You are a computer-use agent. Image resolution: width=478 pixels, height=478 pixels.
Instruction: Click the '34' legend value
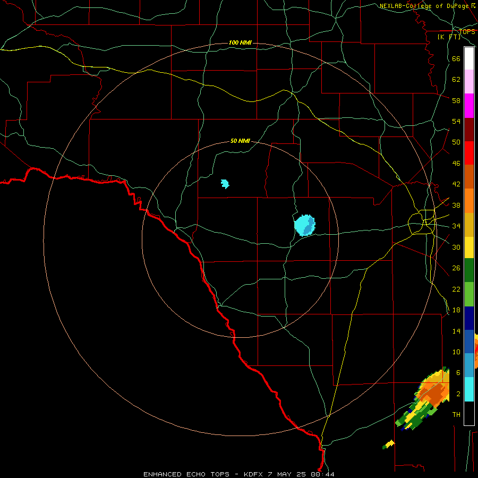point(456,226)
